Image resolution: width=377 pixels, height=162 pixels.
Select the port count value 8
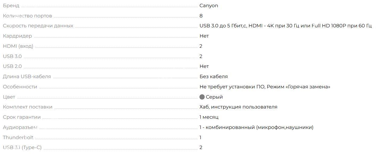(201, 16)
